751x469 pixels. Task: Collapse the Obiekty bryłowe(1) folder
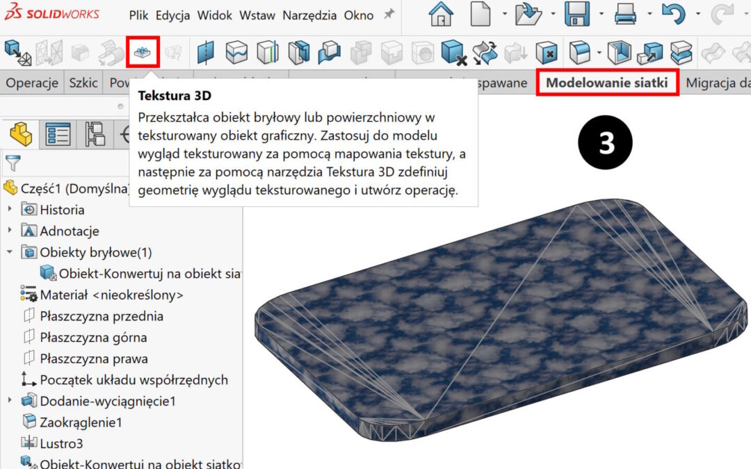pyautogui.click(x=10, y=252)
